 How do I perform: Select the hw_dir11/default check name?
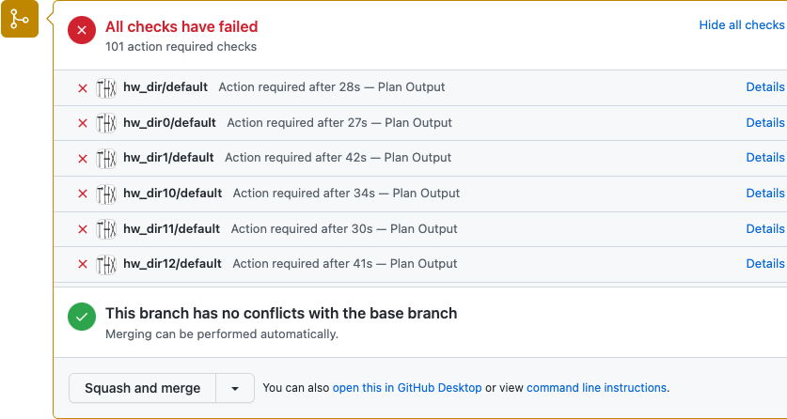(x=172, y=229)
